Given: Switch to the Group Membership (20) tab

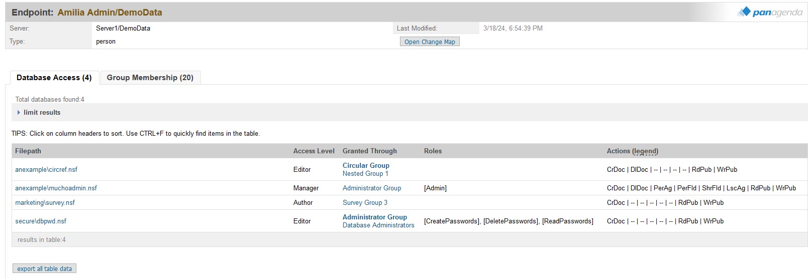Looking at the screenshot, I should point(150,78).
